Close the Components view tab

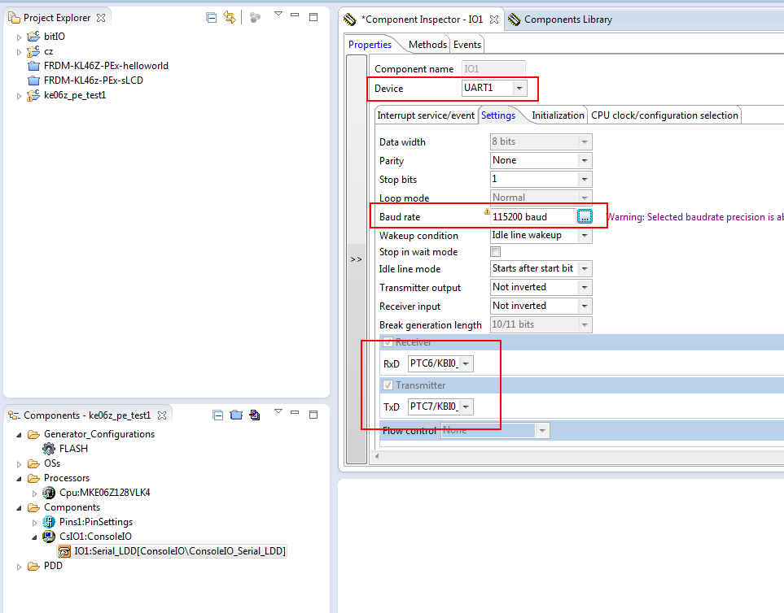(161, 415)
